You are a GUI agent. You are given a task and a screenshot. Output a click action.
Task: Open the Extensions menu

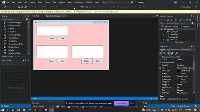78,2
